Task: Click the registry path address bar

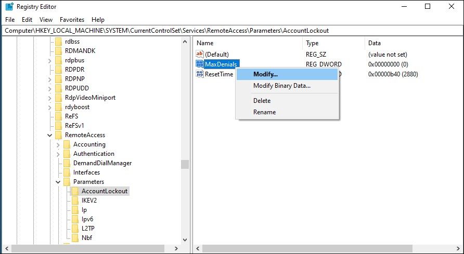Action: [232, 31]
